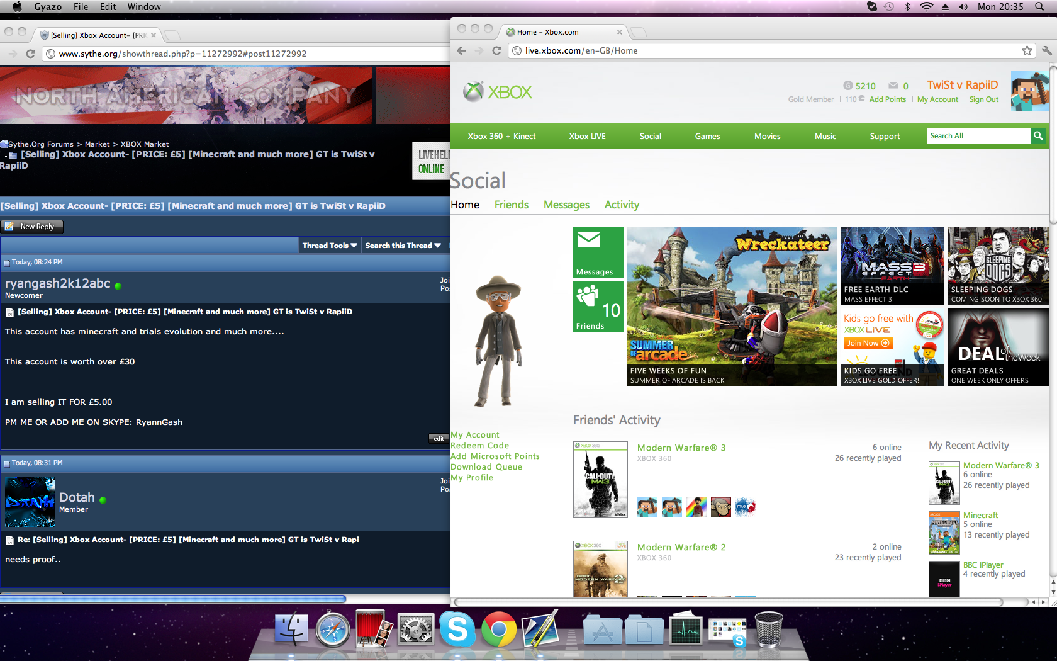Click the Xbox page vertical scrollbar
This screenshot has height=661, width=1057.
pos(1053,145)
